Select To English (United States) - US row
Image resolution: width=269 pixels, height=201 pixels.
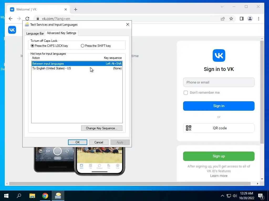pyautogui.click(x=77, y=68)
